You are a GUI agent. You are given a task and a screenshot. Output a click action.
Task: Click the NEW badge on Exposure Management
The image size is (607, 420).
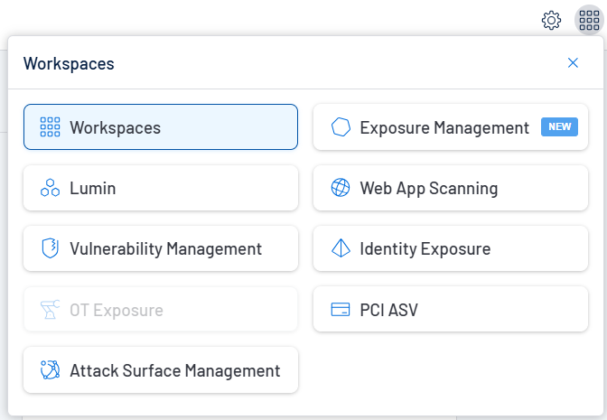coord(559,126)
